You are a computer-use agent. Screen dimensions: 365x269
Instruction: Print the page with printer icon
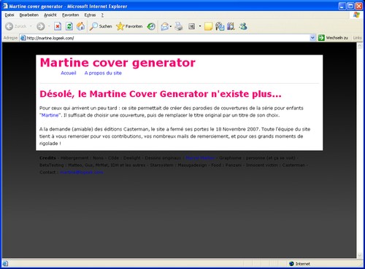179,26
